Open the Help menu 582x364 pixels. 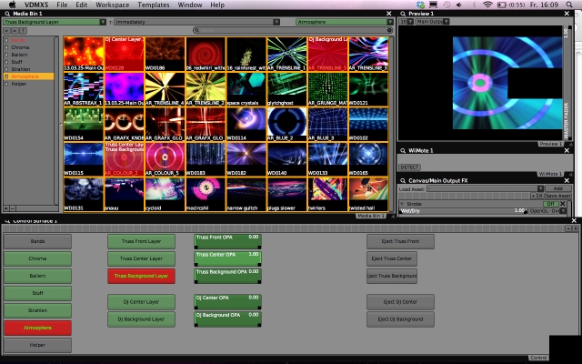point(217,5)
